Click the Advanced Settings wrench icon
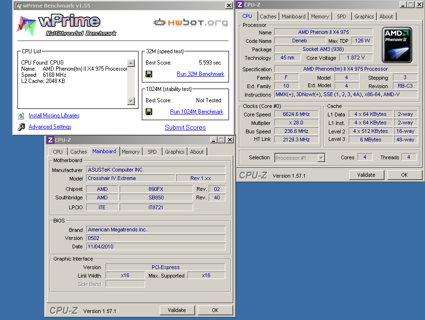Screen dimensions: 425x320 (x=21, y=127)
